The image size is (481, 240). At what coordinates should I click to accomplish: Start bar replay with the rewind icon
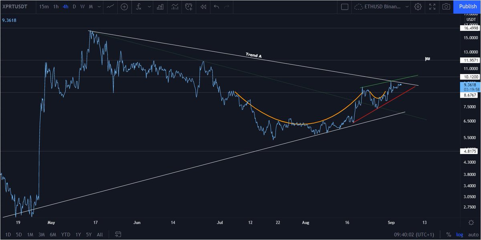[x=203, y=7]
